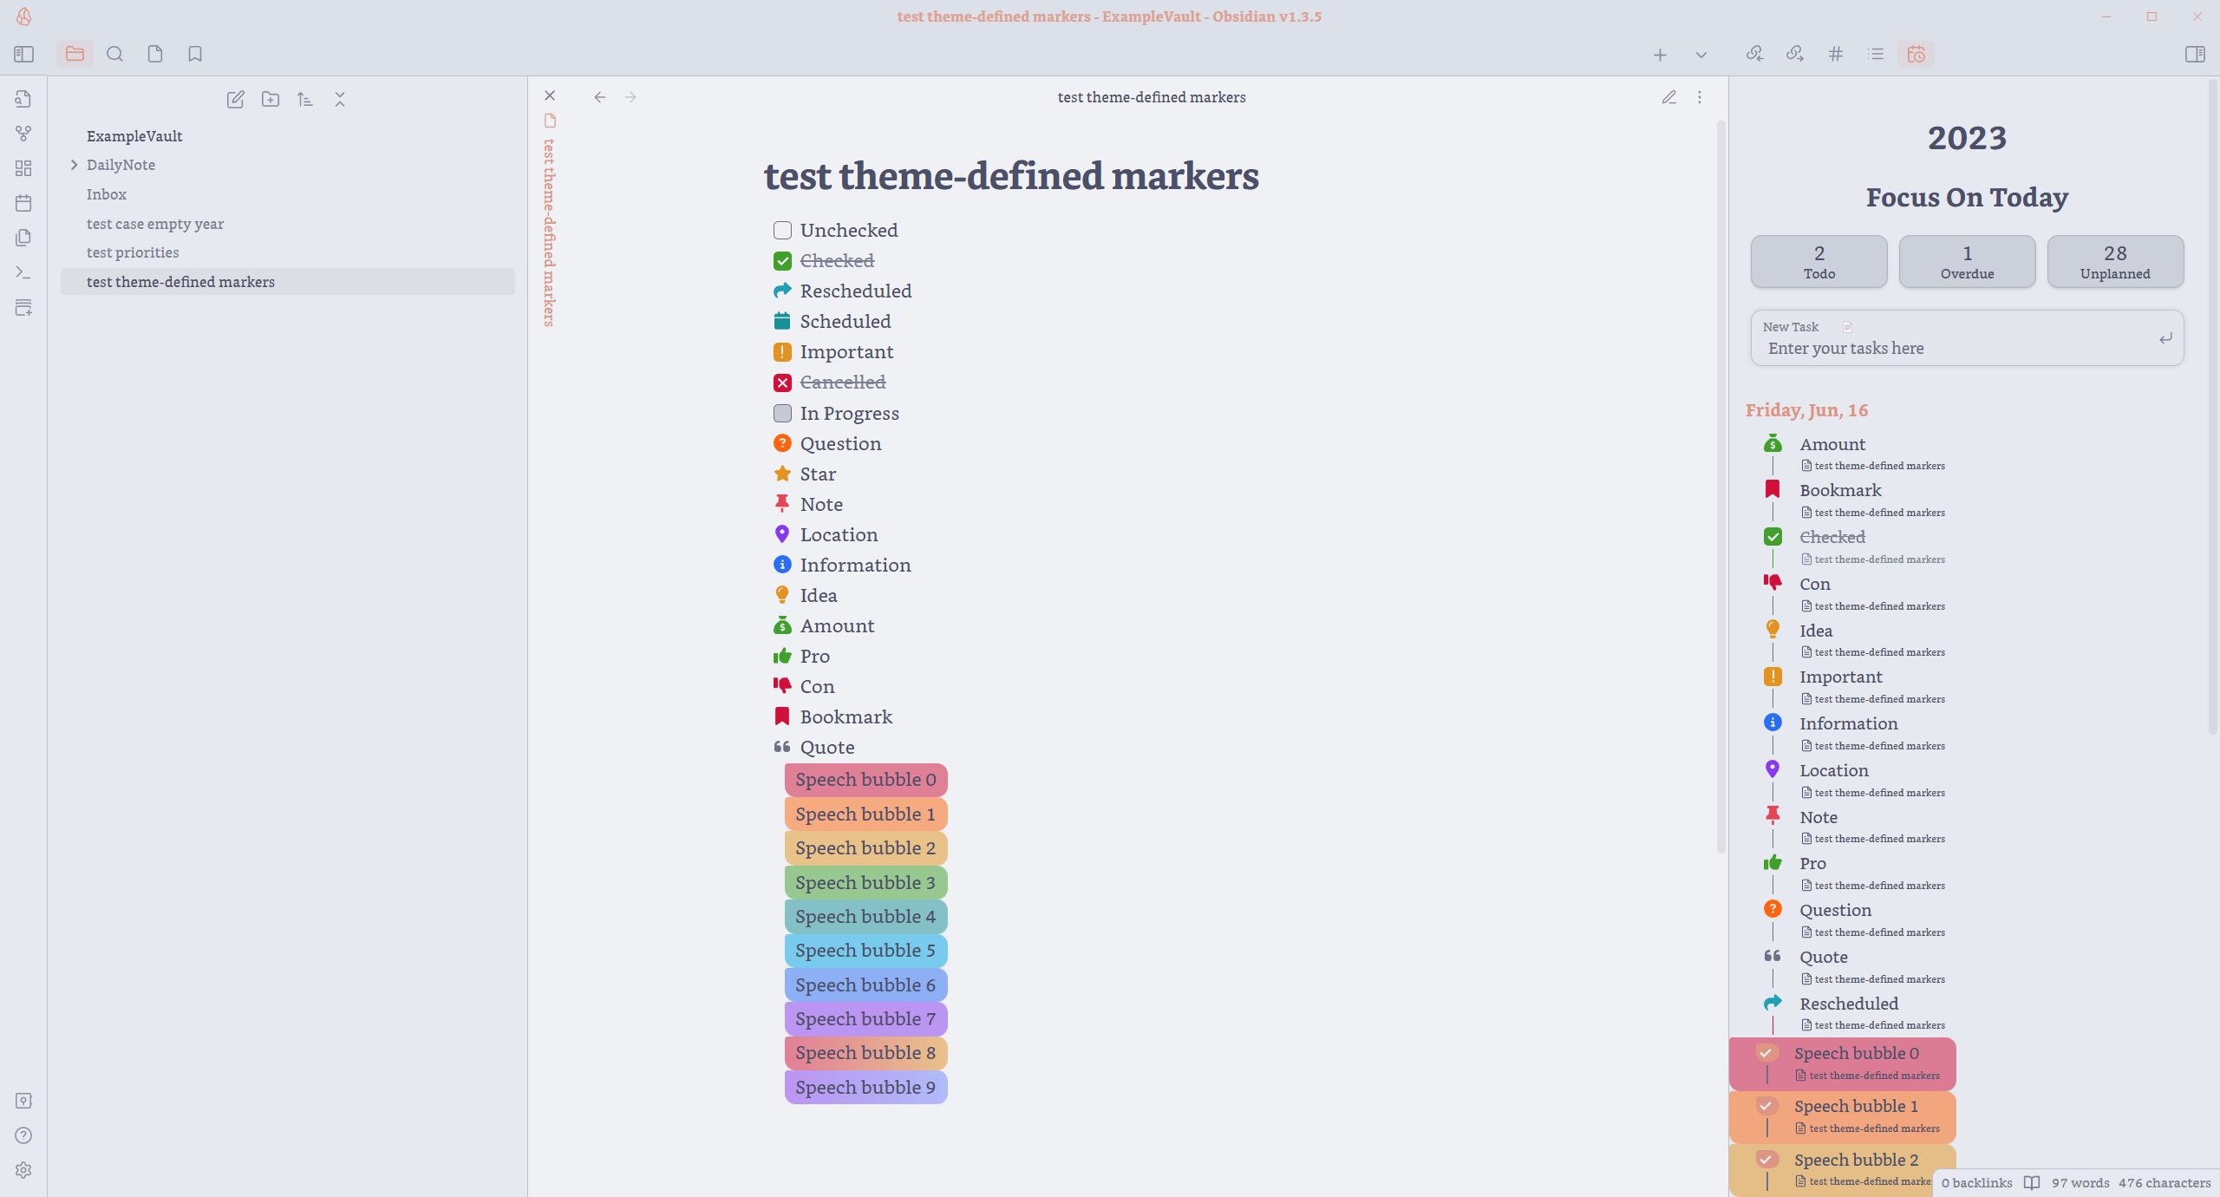Open the note's more options menu
The height and width of the screenshot is (1197, 2220).
click(x=1700, y=97)
